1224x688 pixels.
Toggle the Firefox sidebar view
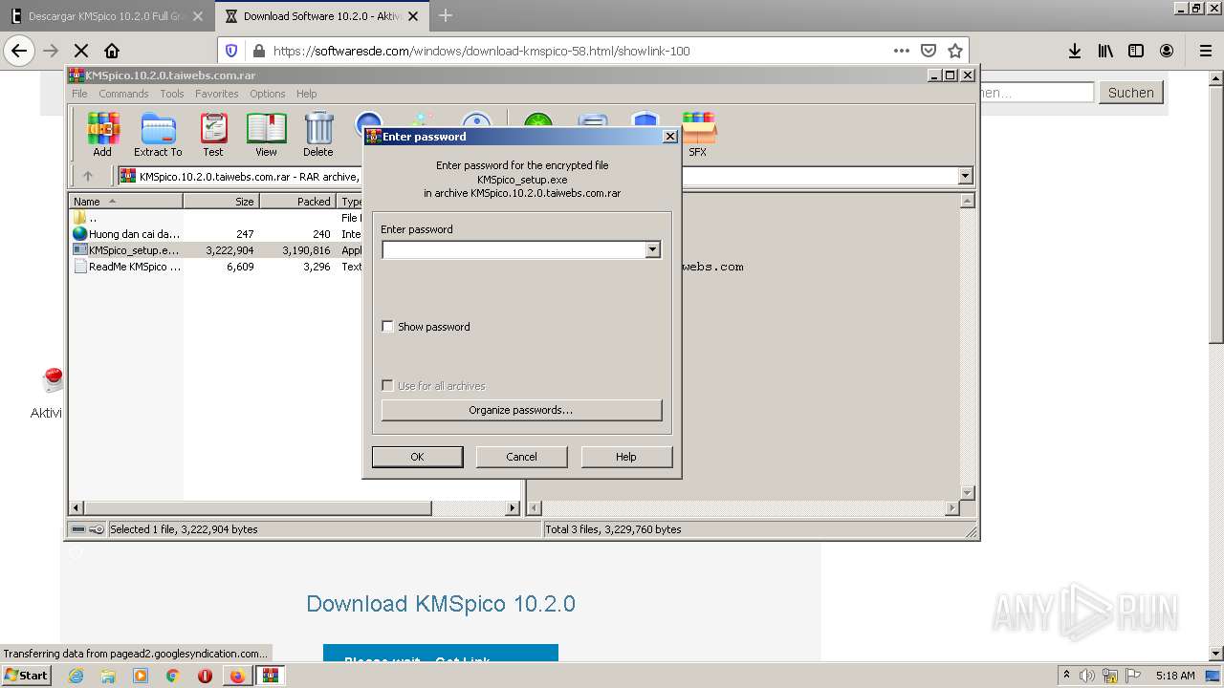pyautogui.click(x=1136, y=51)
